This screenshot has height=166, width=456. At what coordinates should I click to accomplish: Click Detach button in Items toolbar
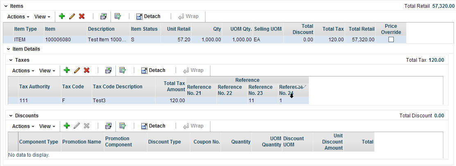[x=148, y=16]
